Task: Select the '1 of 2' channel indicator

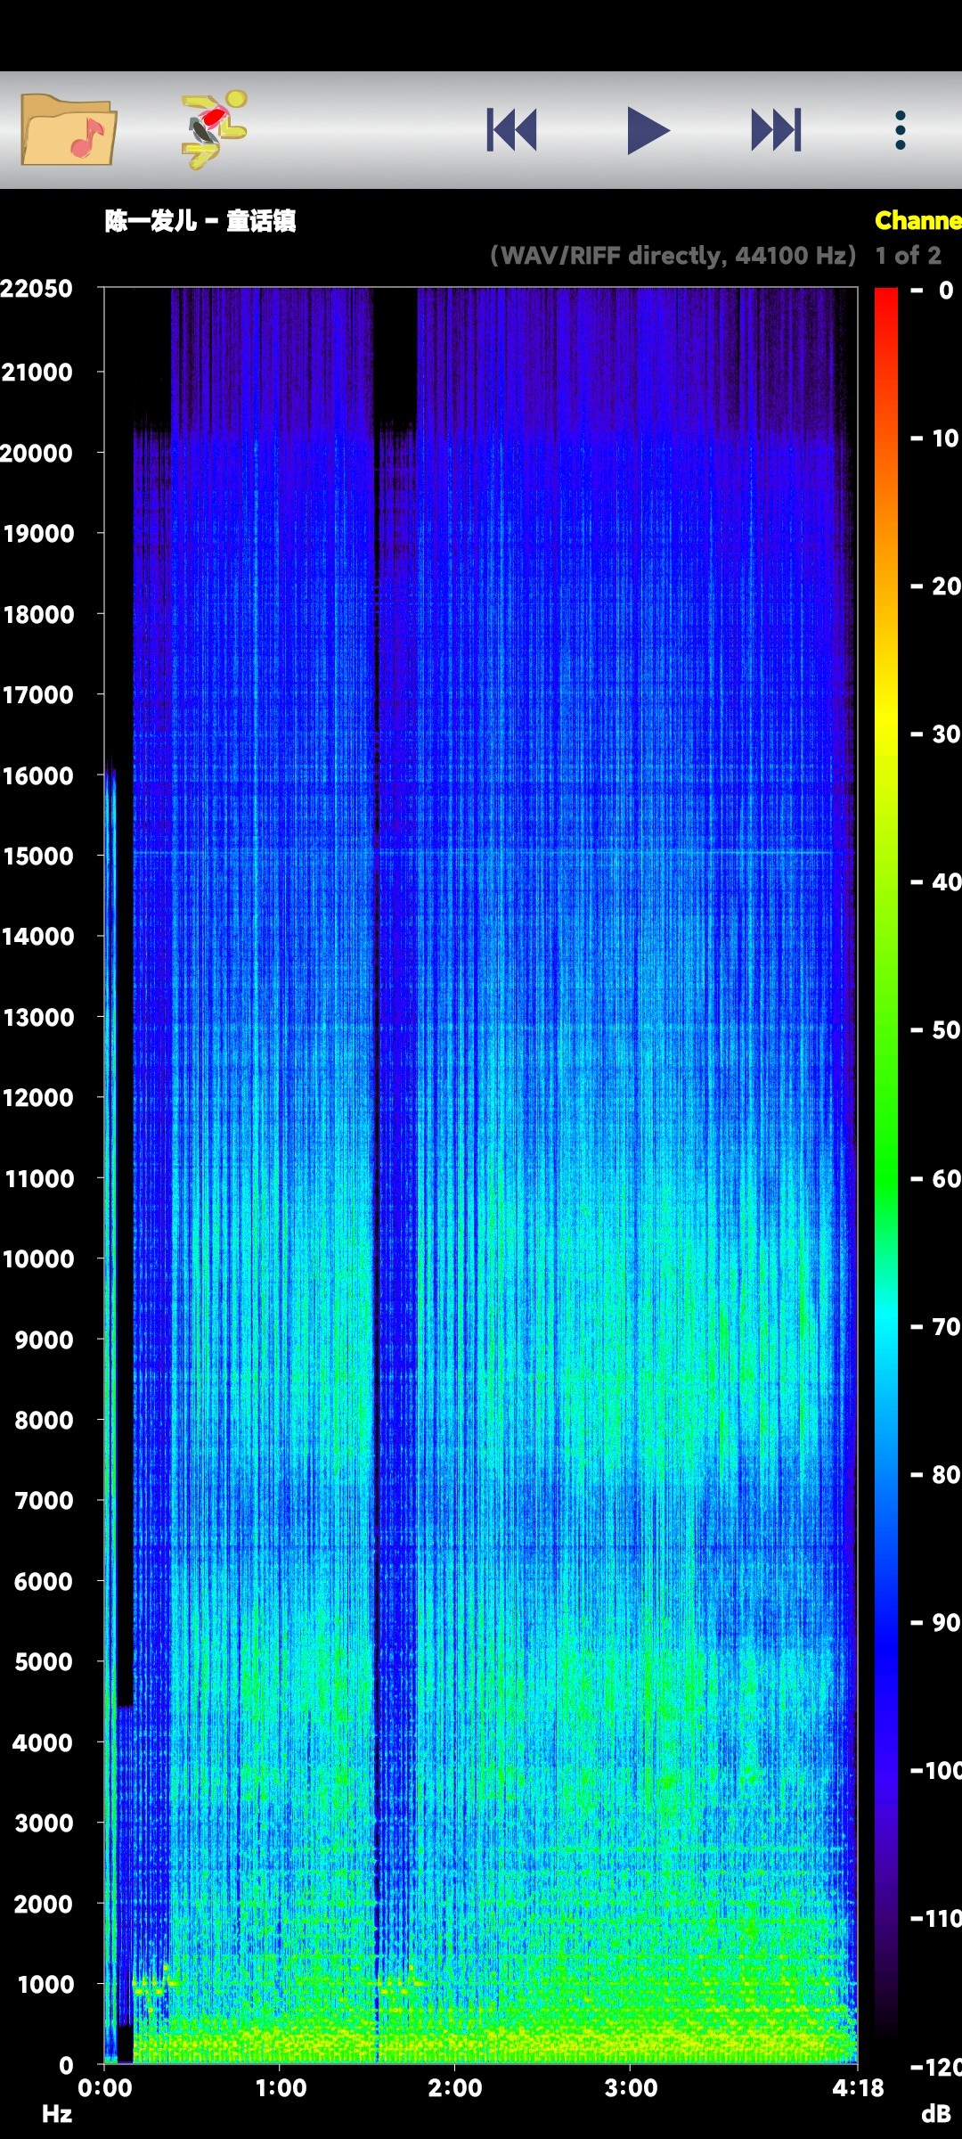Action: point(908,256)
